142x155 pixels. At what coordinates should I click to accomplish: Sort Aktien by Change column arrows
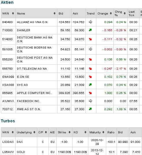(111, 13)
